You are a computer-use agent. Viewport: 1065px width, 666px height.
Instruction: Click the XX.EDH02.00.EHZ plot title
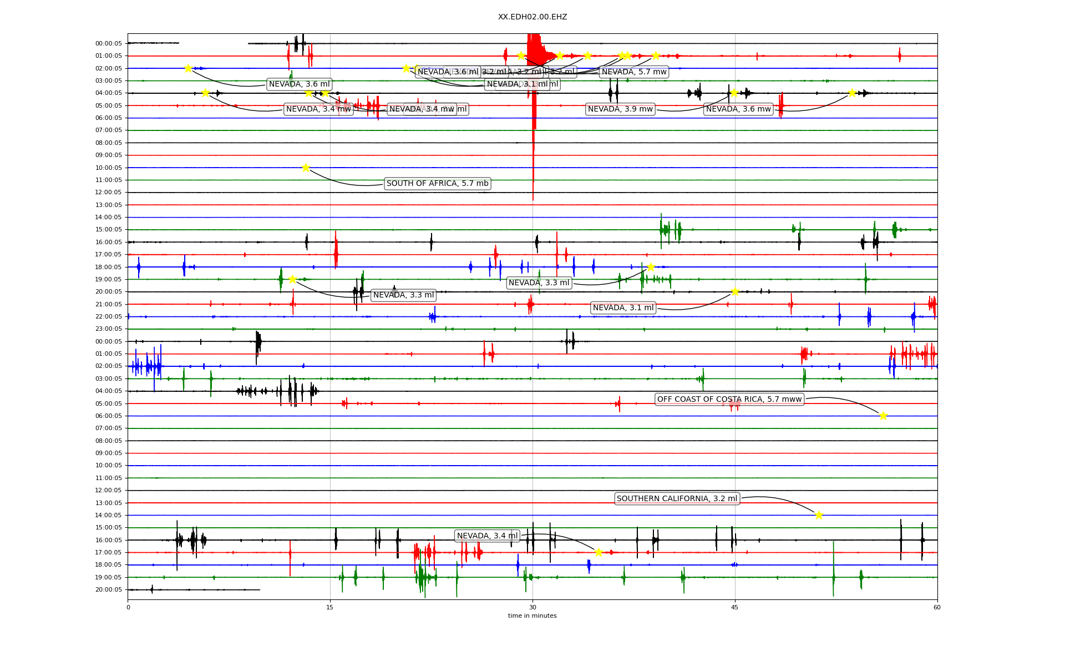tap(532, 17)
